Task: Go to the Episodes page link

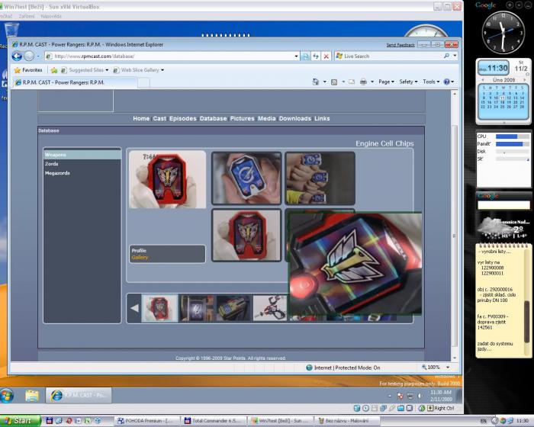Action: click(x=183, y=118)
